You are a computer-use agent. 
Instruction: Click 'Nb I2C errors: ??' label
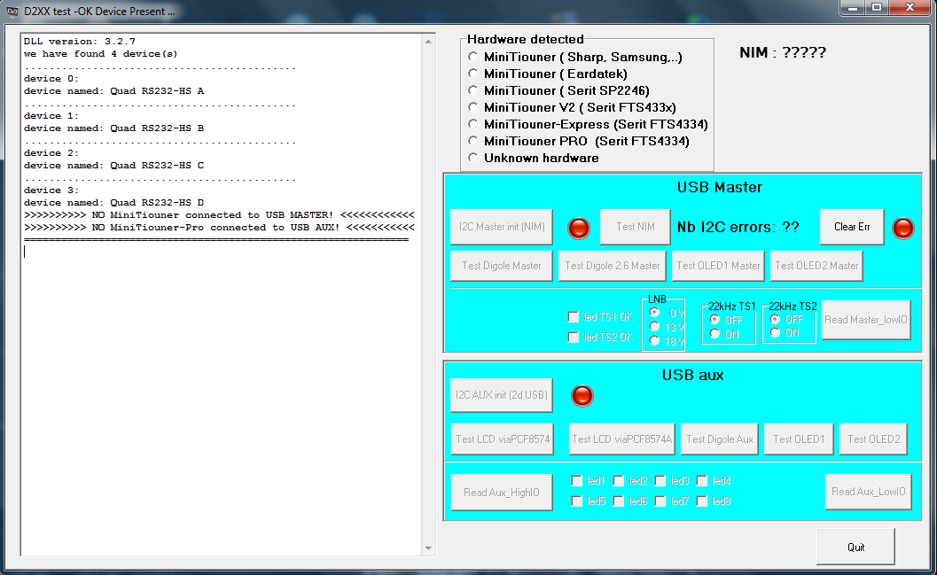pyautogui.click(x=738, y=228)
